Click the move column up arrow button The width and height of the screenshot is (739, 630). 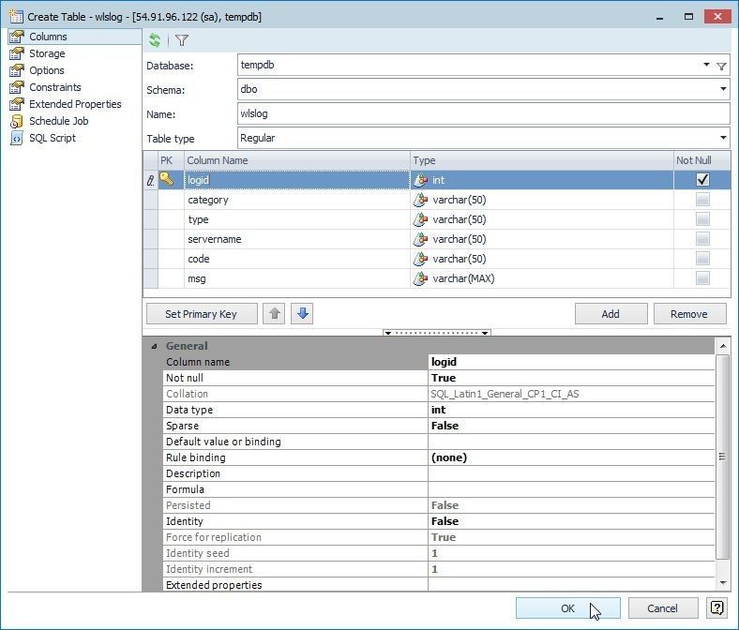coord(274,314)
